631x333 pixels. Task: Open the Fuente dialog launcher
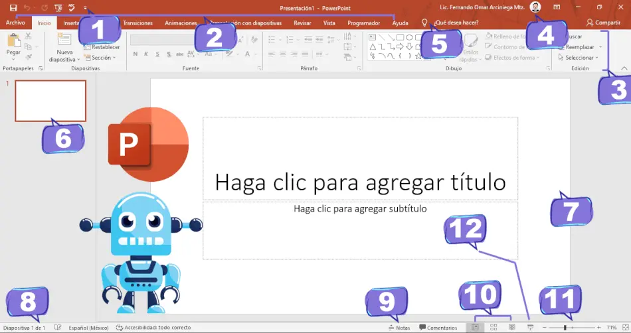point(259,69)
